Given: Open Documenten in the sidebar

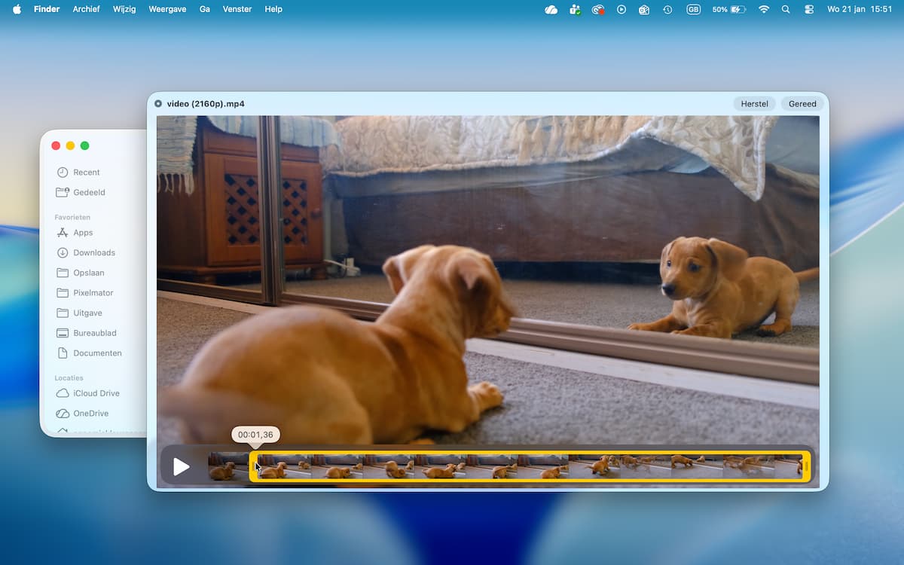Looking at the screenshot, I should (97, 353).
